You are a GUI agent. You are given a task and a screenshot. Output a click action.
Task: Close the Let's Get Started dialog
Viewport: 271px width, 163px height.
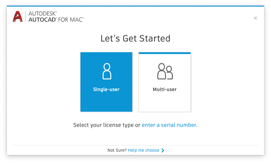pos(255,18)
